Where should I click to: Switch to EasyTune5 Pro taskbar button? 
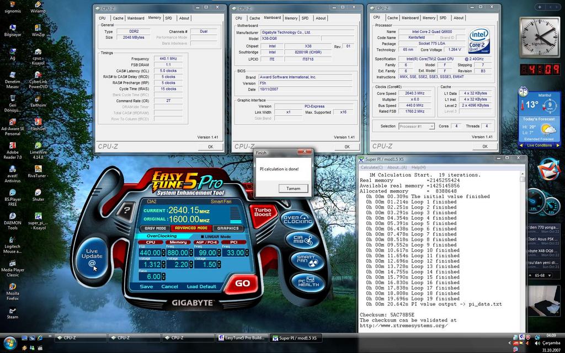(x=243, y=338)
